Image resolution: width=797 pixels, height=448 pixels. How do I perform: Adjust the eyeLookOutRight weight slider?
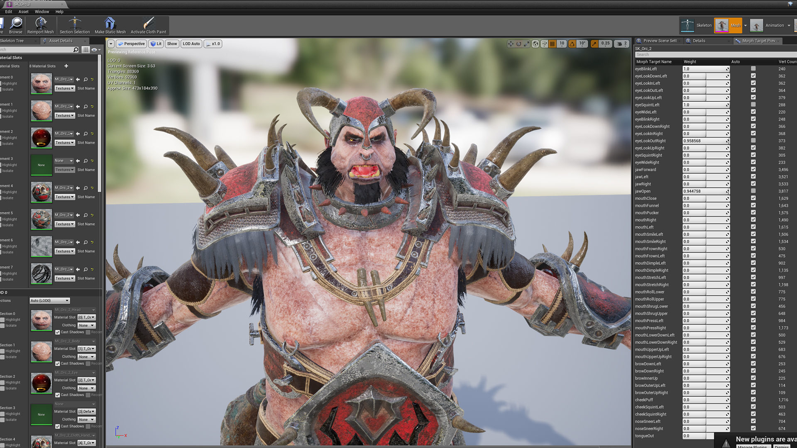click(706, 141)
